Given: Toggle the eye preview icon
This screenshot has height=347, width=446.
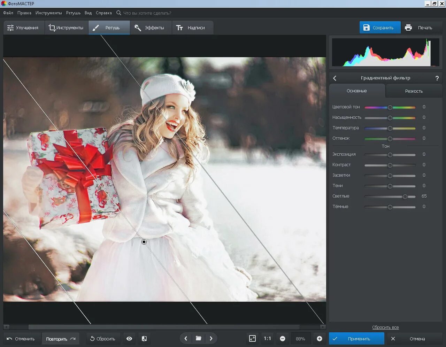Looking at the screenshot, I should click(129, 339).
